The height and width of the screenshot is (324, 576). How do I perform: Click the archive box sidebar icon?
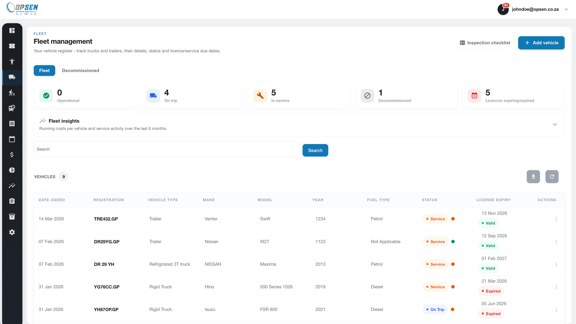point(12,217)
